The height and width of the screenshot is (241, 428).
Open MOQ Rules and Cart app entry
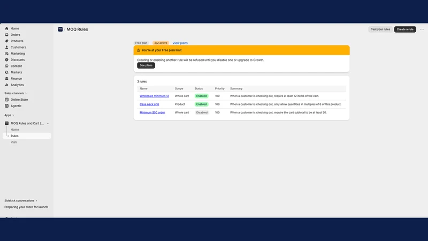click(27, 124)
